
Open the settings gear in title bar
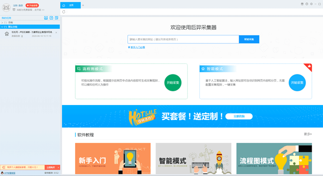point(311,4)
